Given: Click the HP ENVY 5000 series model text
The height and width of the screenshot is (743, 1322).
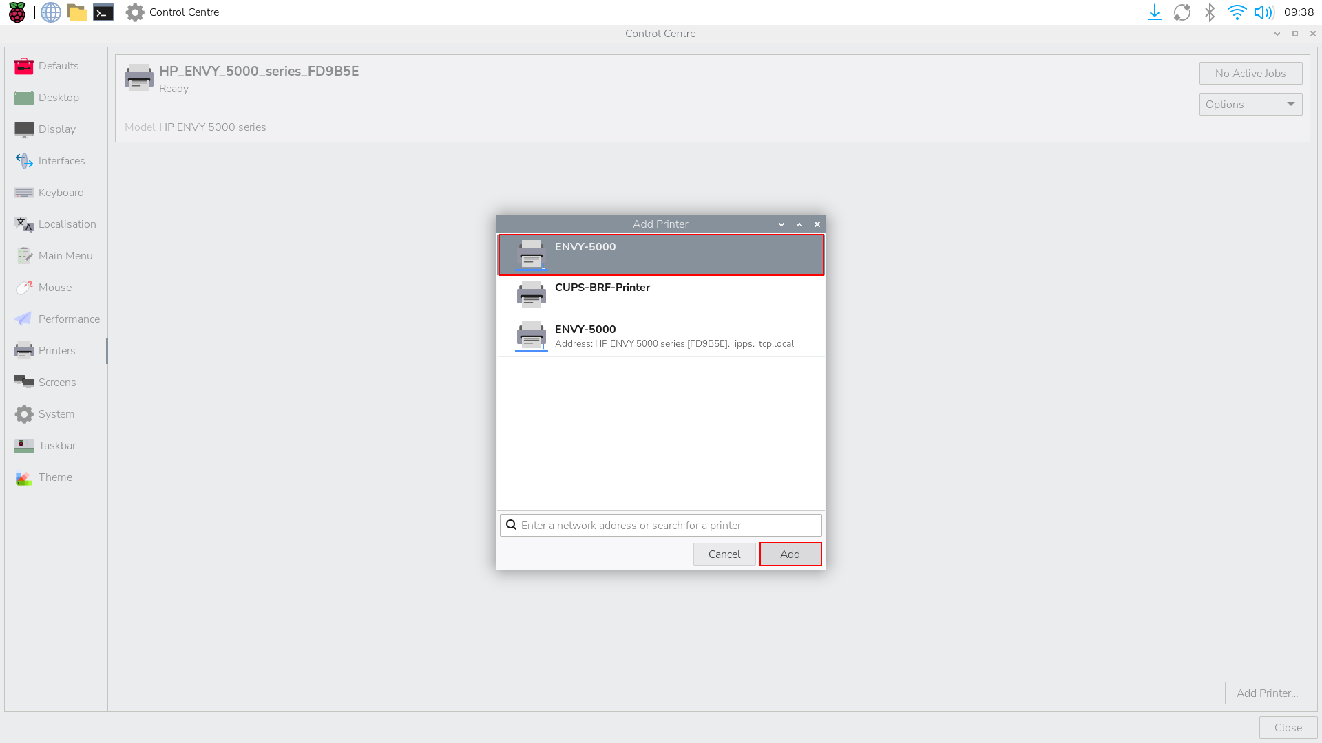Looking at the screenshot, I should [213, 127].
